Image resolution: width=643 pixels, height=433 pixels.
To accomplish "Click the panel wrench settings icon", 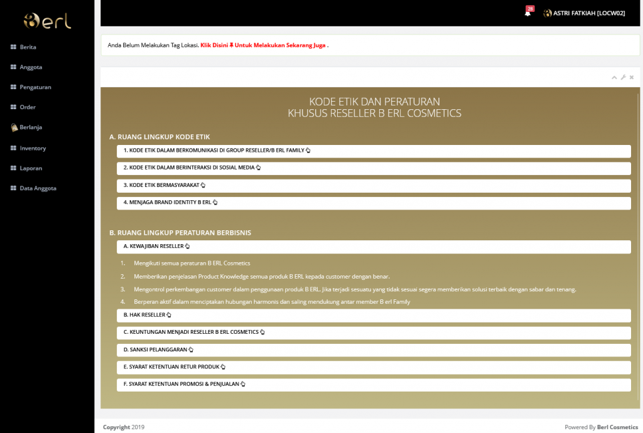I will pos(623,77).
